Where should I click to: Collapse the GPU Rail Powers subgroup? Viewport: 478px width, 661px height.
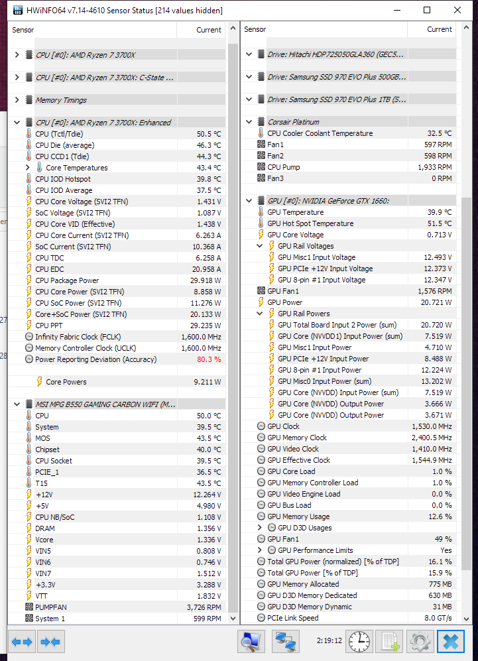tap(260, 314)
